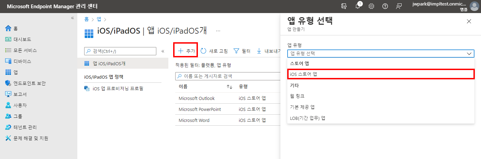481x159 pixels.
Task: Open the 앱 유형 선택 dropdown
Action: tap(381, 54)
